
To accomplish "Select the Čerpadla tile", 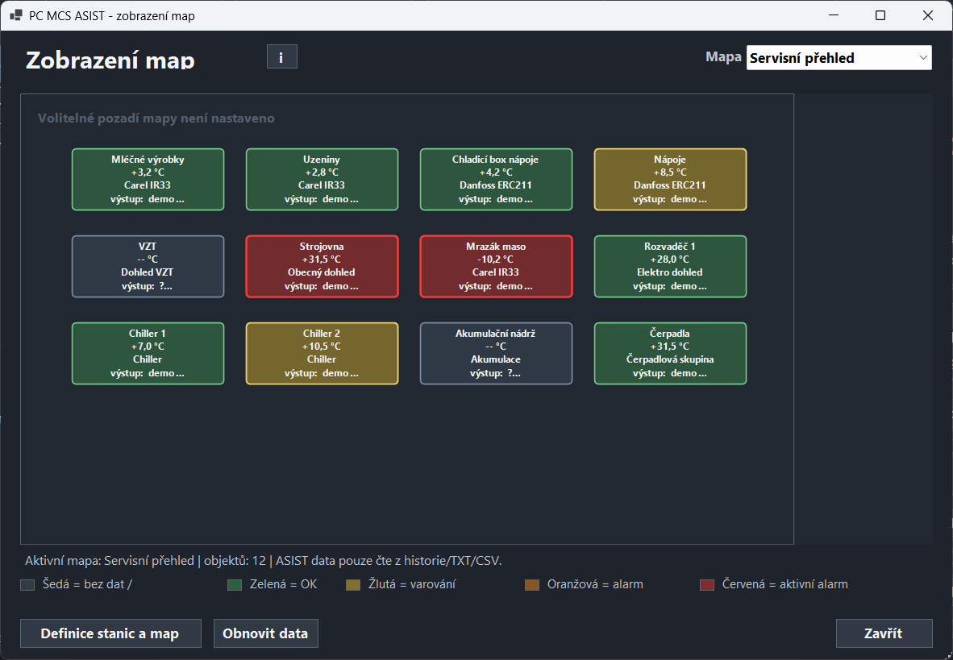I will point(670,353).
